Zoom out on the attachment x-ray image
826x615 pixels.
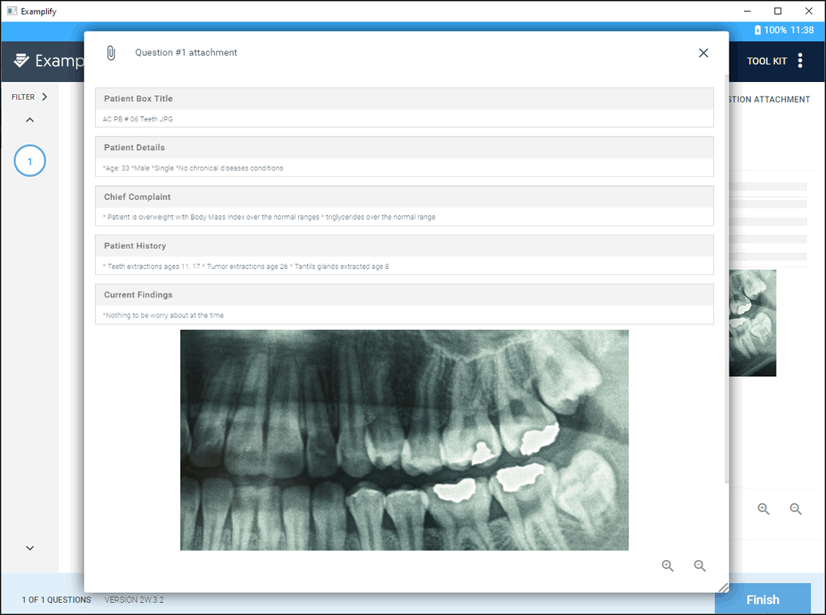(700, 565)
